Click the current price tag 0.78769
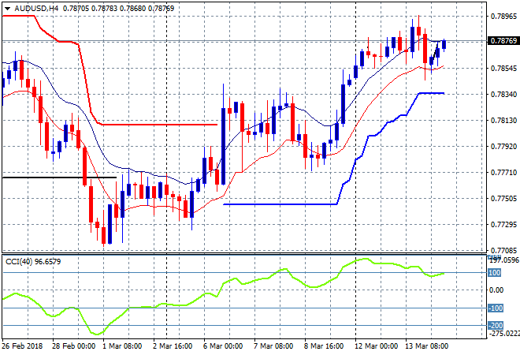This screenshot has height=355, width=520. tap(503, 40)
